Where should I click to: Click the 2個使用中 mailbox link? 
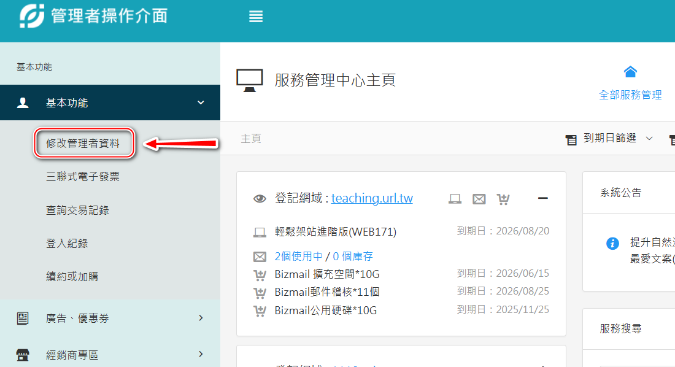pos(298,257)
